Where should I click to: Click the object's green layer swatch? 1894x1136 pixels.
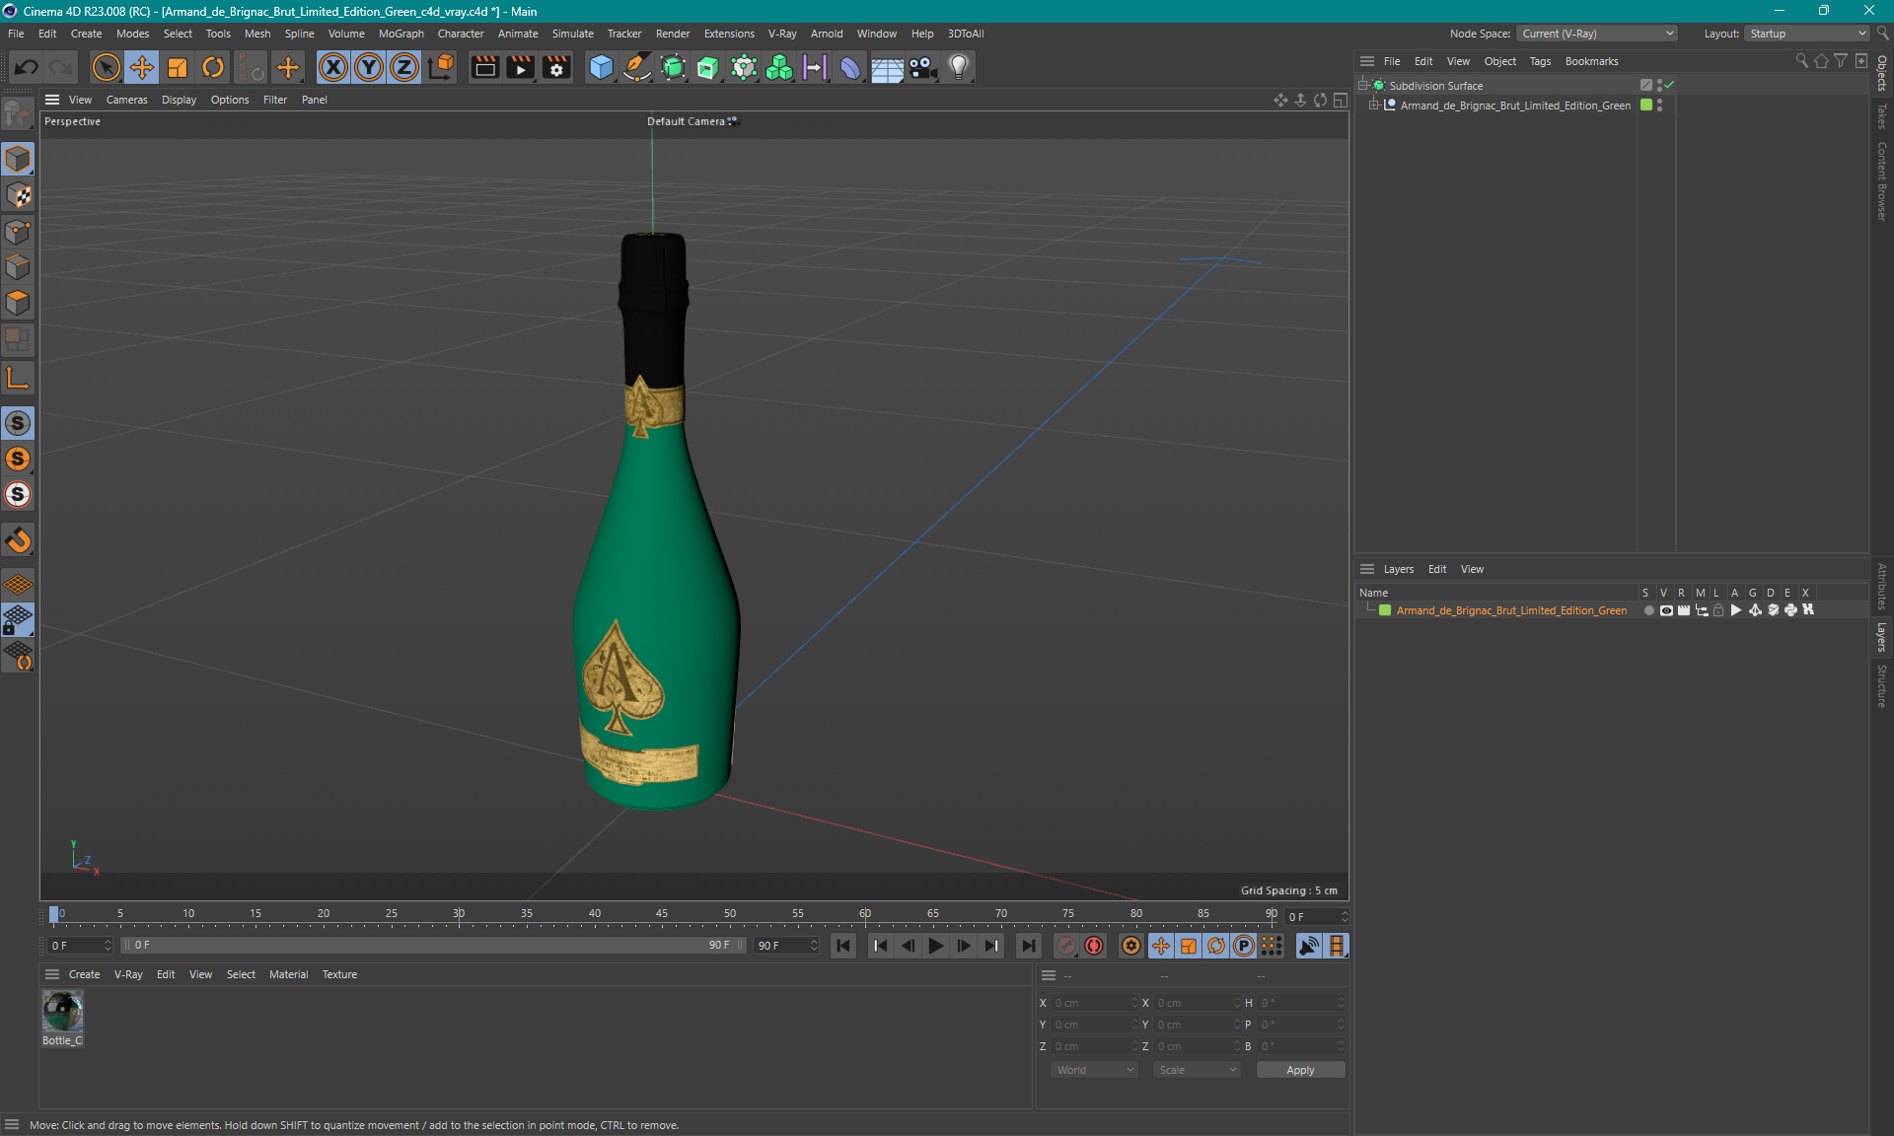click(1646, 106)
